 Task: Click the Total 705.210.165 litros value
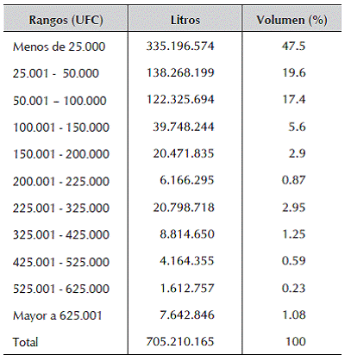[x=180, y=341]
